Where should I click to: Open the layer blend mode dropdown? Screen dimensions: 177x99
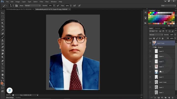156,35
